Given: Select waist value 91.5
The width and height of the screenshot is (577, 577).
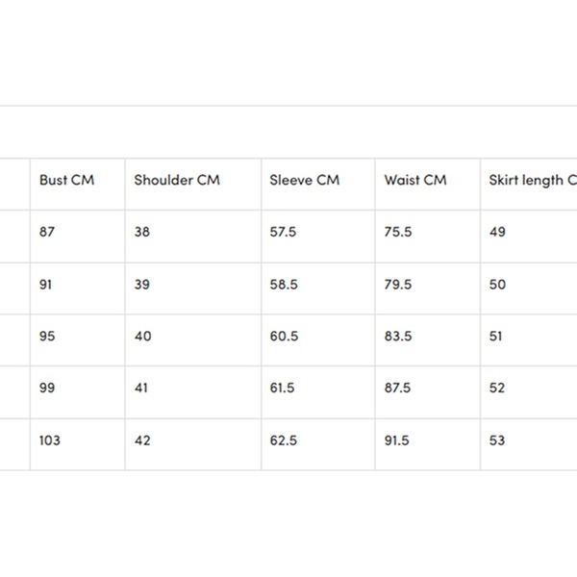Looking at the screenshot, I should pyautogui.click(x=398, y=440).
